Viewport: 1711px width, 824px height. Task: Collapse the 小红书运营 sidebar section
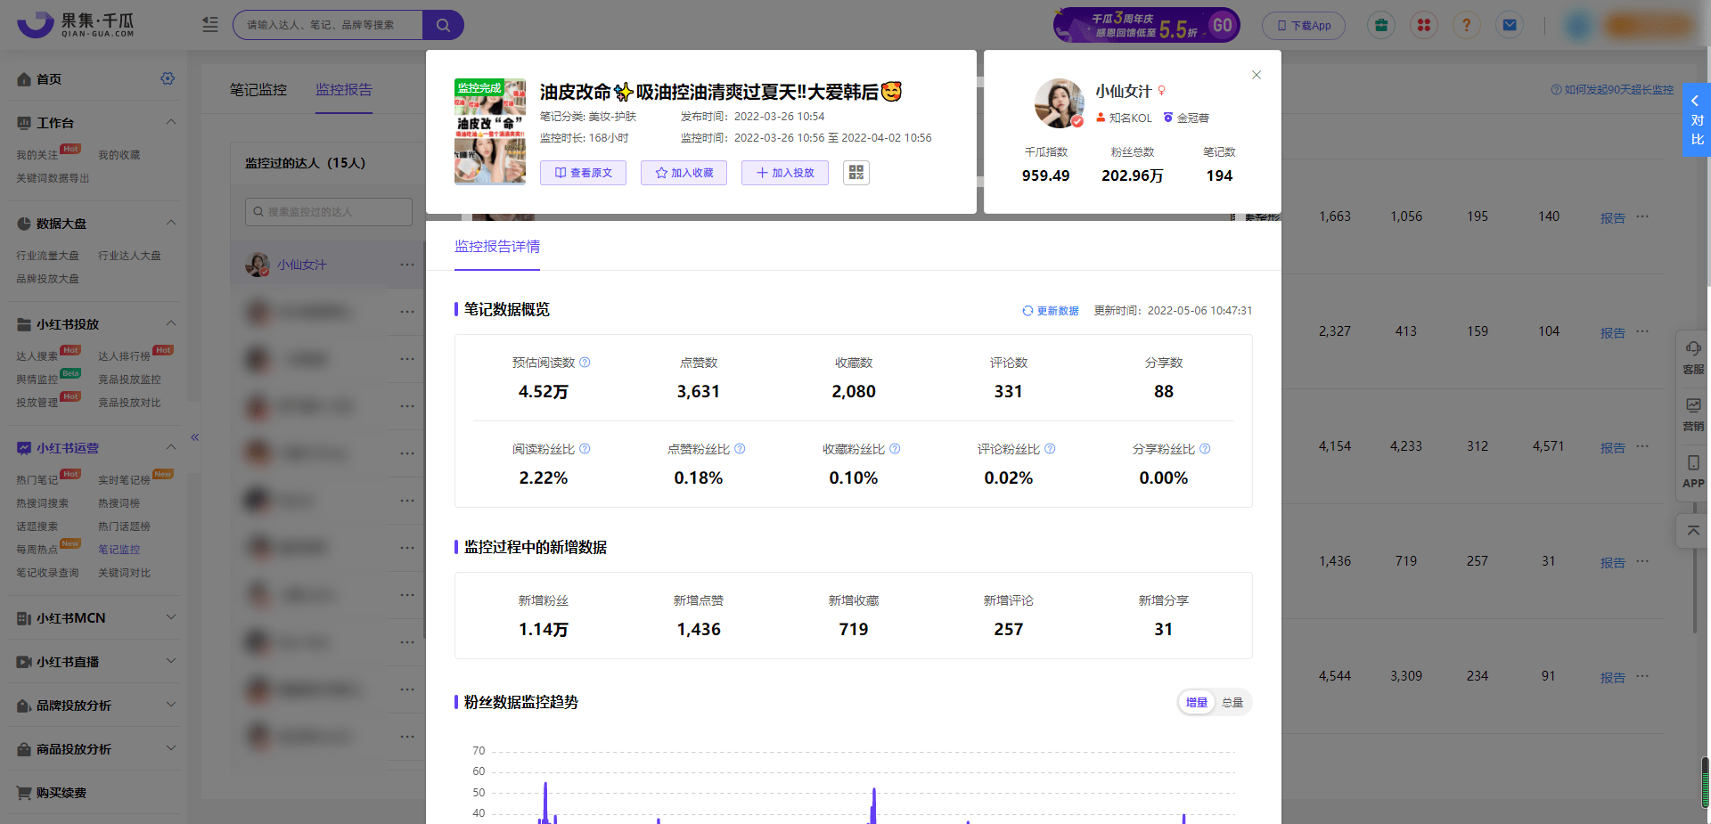(171, 447)
